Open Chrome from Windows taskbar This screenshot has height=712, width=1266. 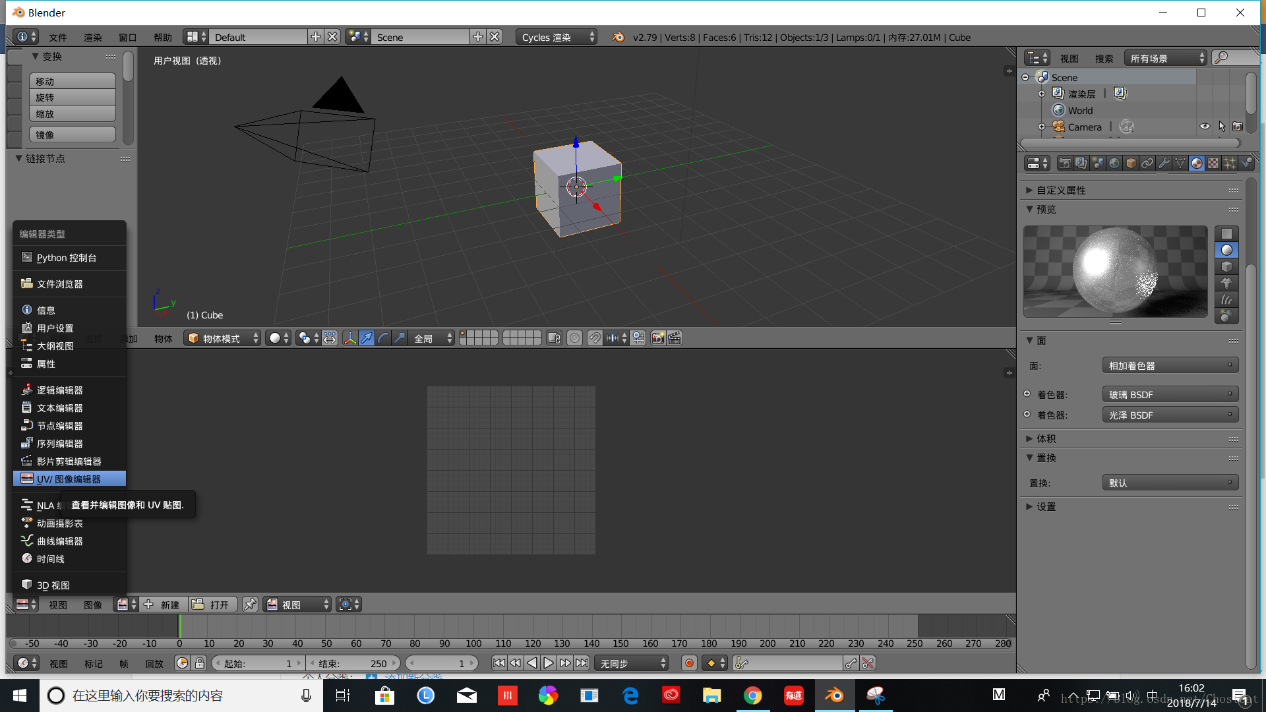[752, 696]
